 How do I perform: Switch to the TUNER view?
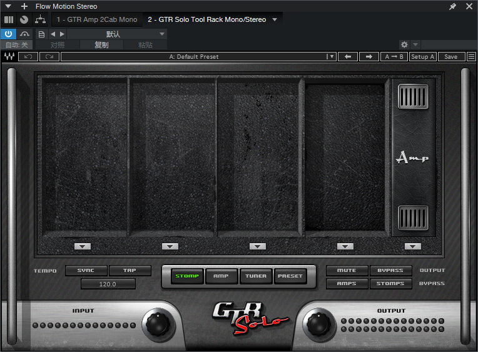pos(256,276)
